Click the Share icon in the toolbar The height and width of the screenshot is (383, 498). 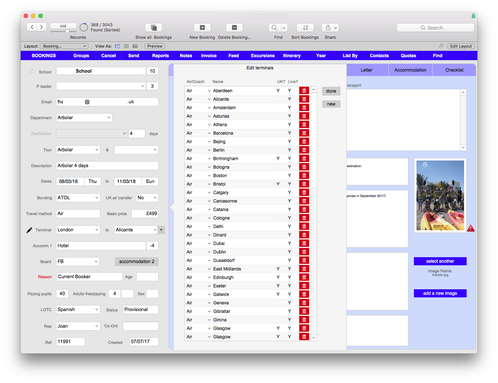pos(328,27)
